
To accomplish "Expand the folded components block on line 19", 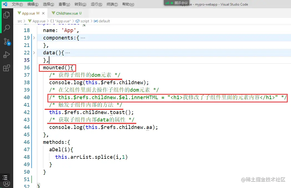I will [x=34, y=38].
